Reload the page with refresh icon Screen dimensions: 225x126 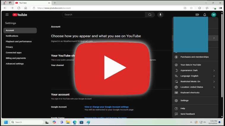pos(19,8)
